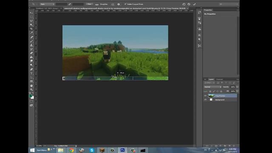This screenshot has height=153, width=272.
Task: Toggle Delete Cropped Pixels checkbox
Action: click(x=125, y=4)
